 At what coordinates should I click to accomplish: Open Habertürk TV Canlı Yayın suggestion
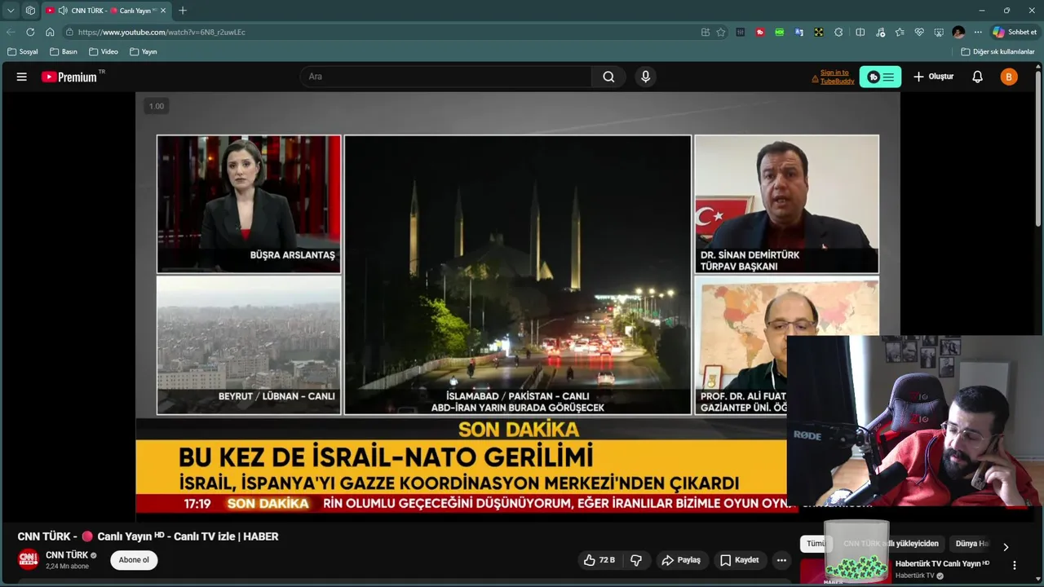[942, 563]
